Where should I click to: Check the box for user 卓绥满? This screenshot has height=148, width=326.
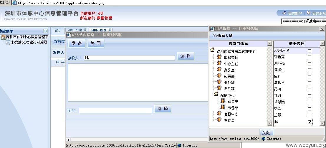[310, 102]
